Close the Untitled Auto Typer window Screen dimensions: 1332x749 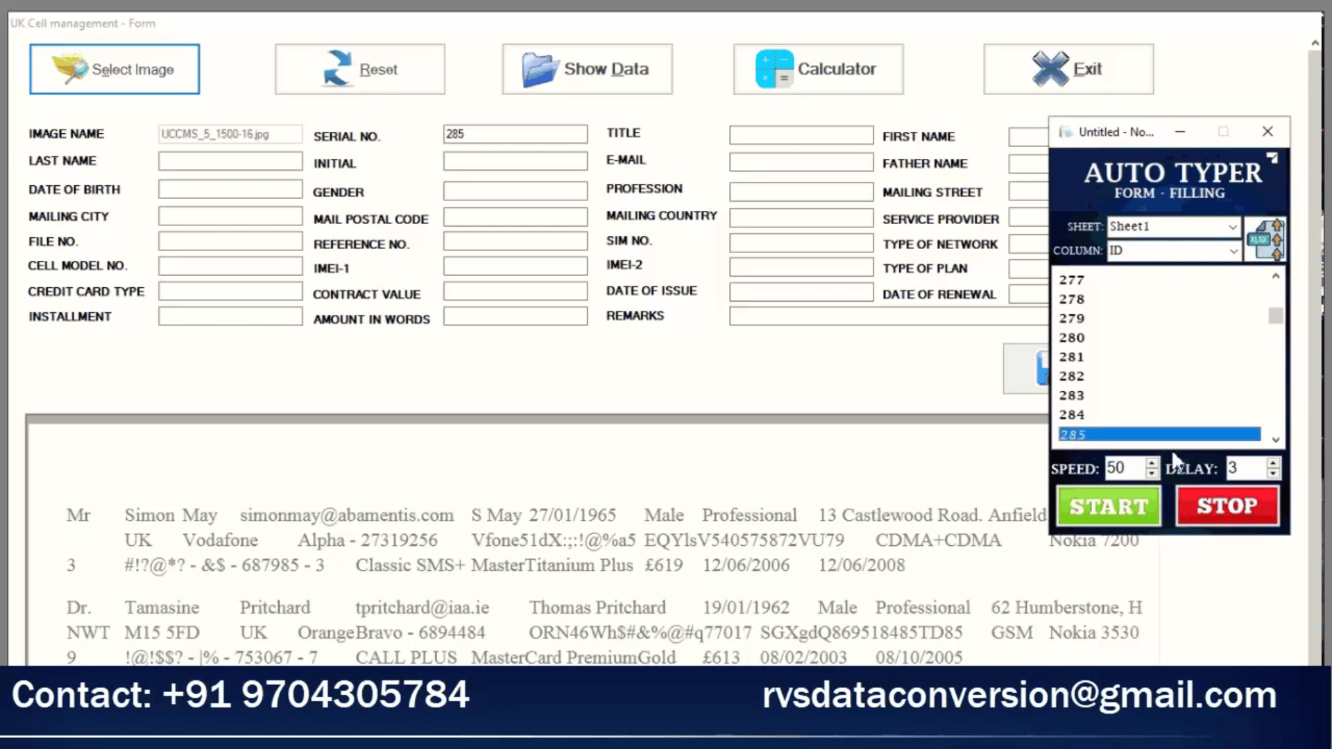pyautogui.click(x=1267, y=132)
